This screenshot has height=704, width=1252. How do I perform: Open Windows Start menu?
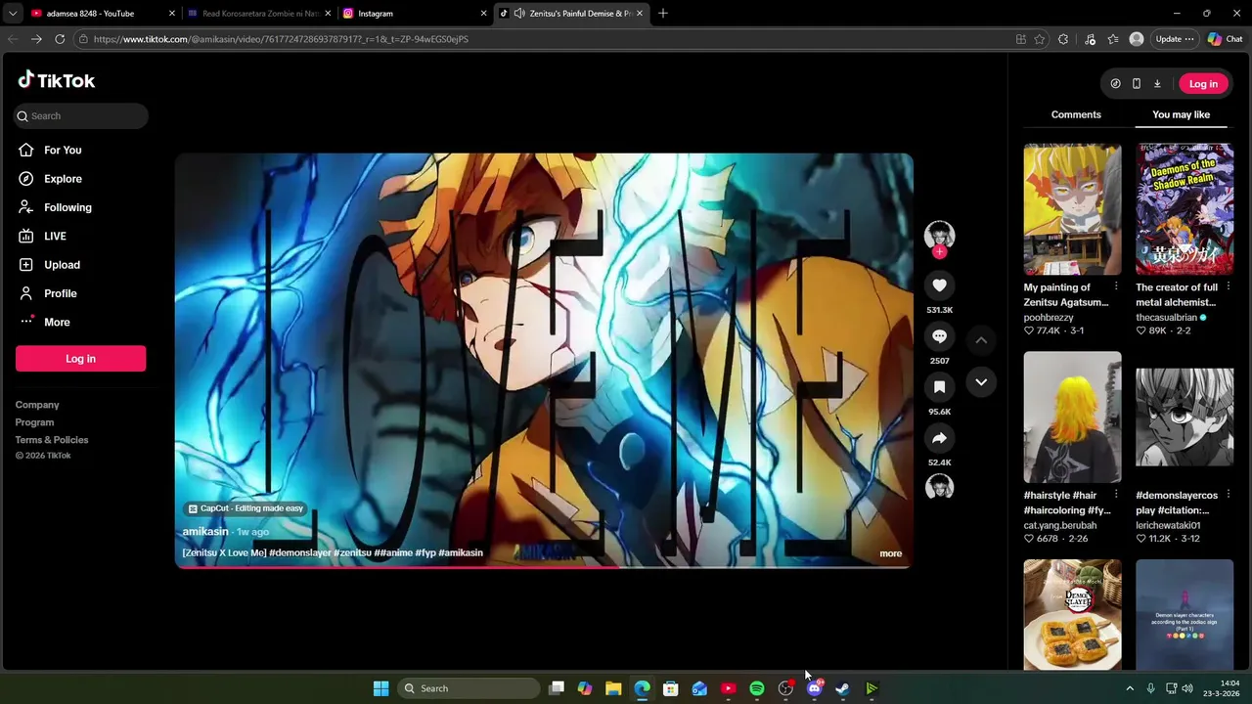tap(380, 688)
